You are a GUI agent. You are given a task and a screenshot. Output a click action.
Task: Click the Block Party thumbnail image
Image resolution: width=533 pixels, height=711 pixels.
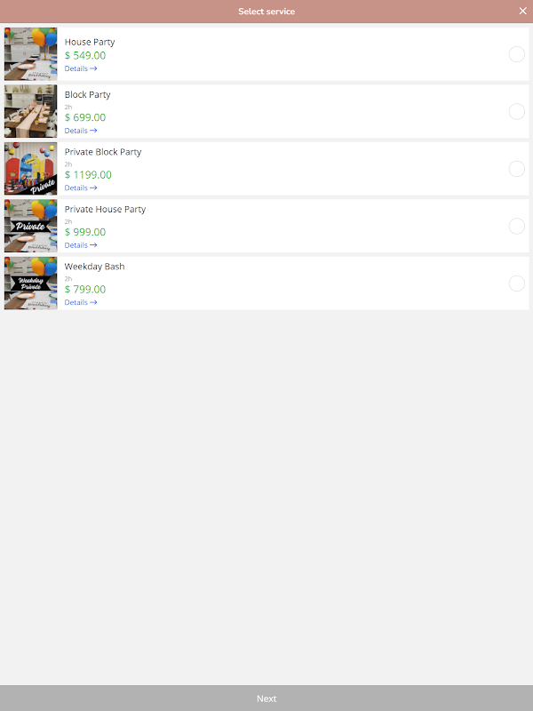click(31, 111)
